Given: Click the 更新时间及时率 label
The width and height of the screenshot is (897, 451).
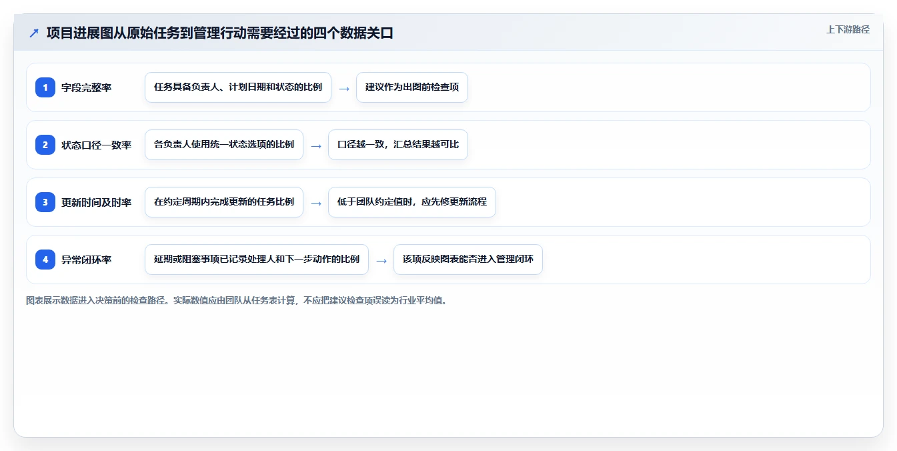Looking at the screenshot, I should [x=97, y=202].
